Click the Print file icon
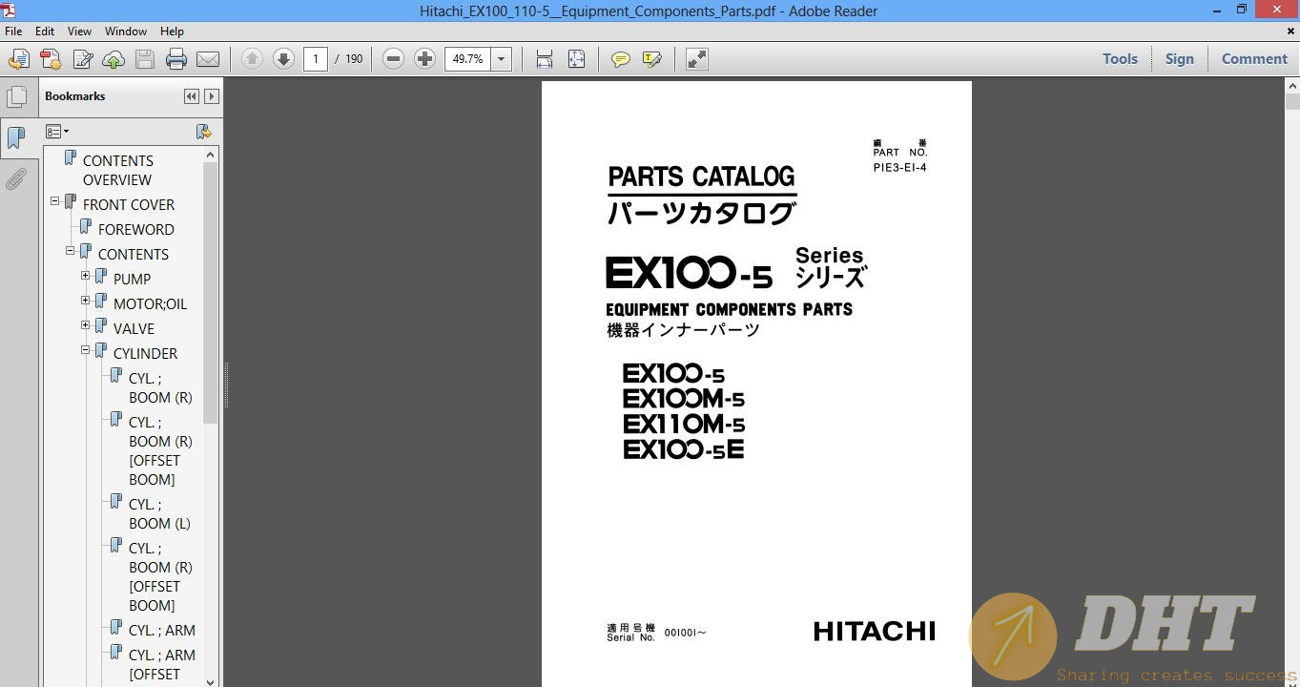Viewport: 1300px width, 687px height. (176, 59)
